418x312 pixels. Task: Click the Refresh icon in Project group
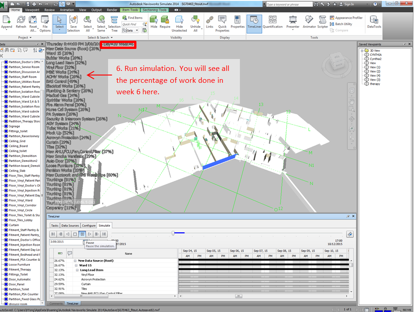point(21,22)
